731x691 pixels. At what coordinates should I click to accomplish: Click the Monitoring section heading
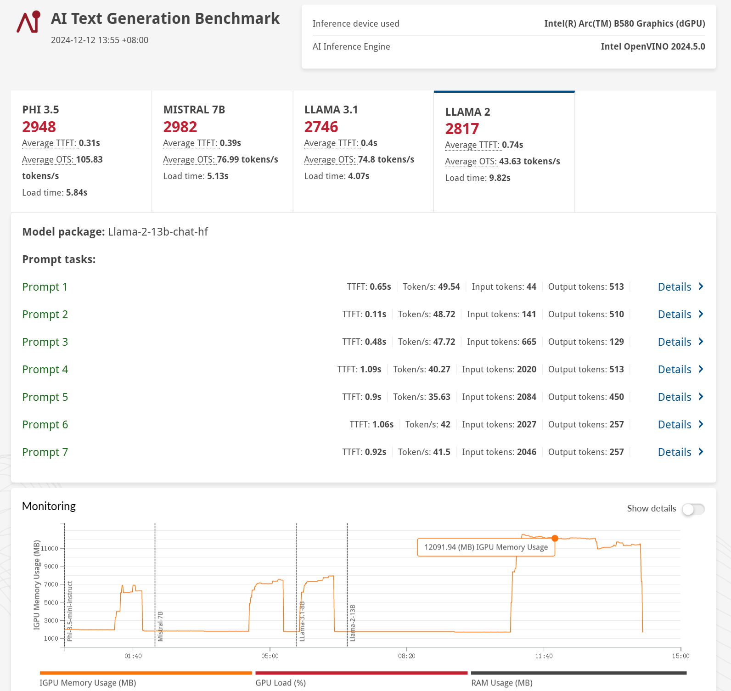point(49,506)
